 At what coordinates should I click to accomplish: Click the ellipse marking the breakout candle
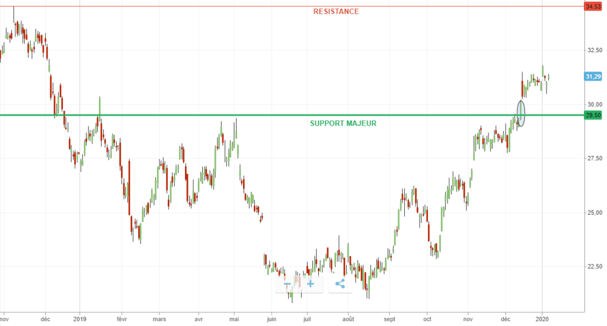[521, 113]
